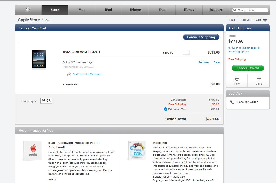Click the 1-800-MY-APPLE number
The image size is (276, 183).
[247, 102]
